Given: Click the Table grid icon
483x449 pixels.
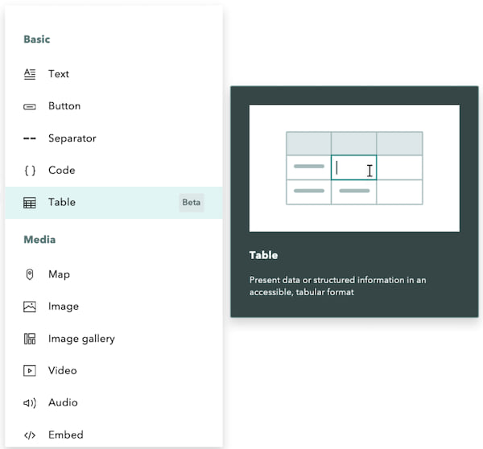Looking at the screenshot, I should tap(30, 202).
